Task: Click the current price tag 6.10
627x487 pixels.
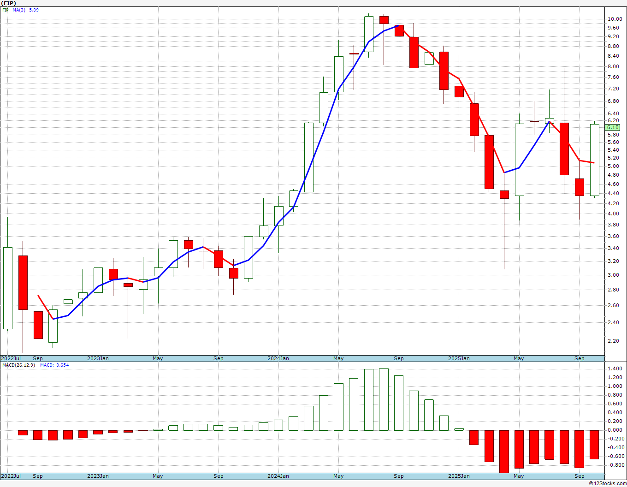Action: click(x=613, y=127)
